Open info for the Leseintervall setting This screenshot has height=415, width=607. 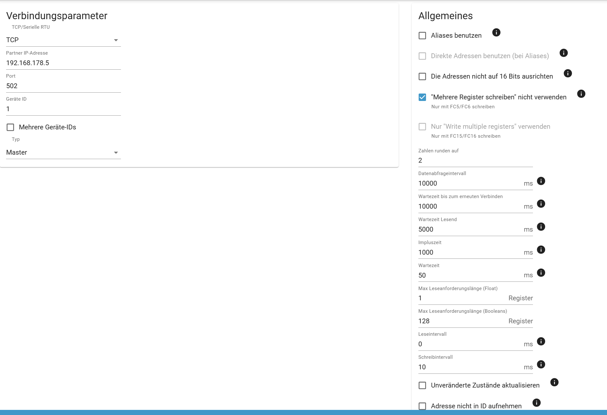click(541, 342)
